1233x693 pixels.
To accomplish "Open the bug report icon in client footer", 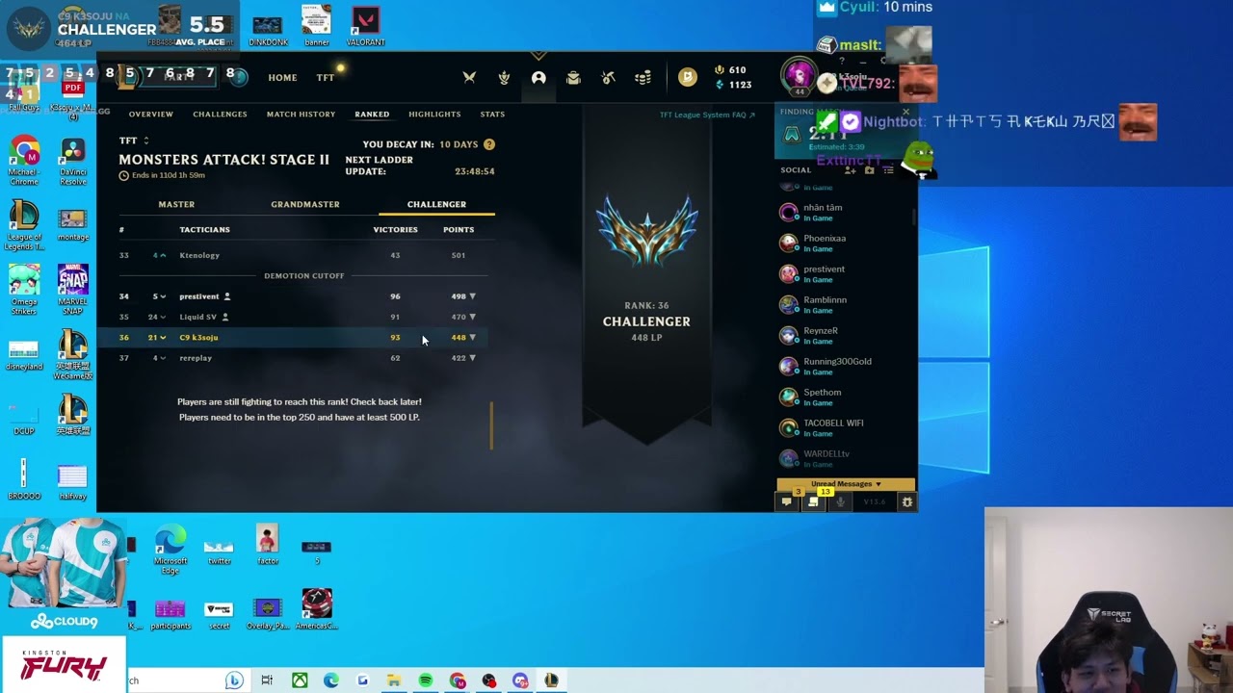I will pos(906,501).
